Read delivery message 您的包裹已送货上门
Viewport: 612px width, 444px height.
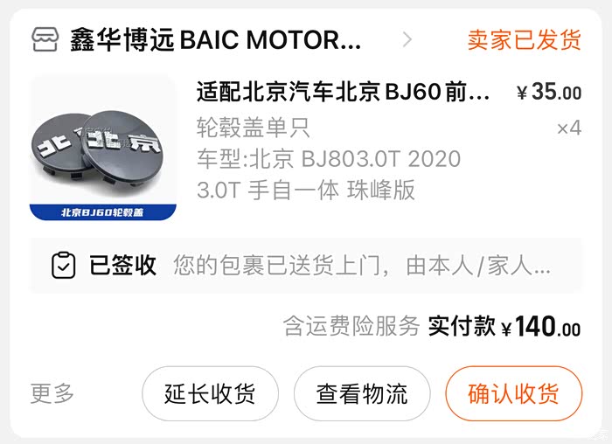362,266
